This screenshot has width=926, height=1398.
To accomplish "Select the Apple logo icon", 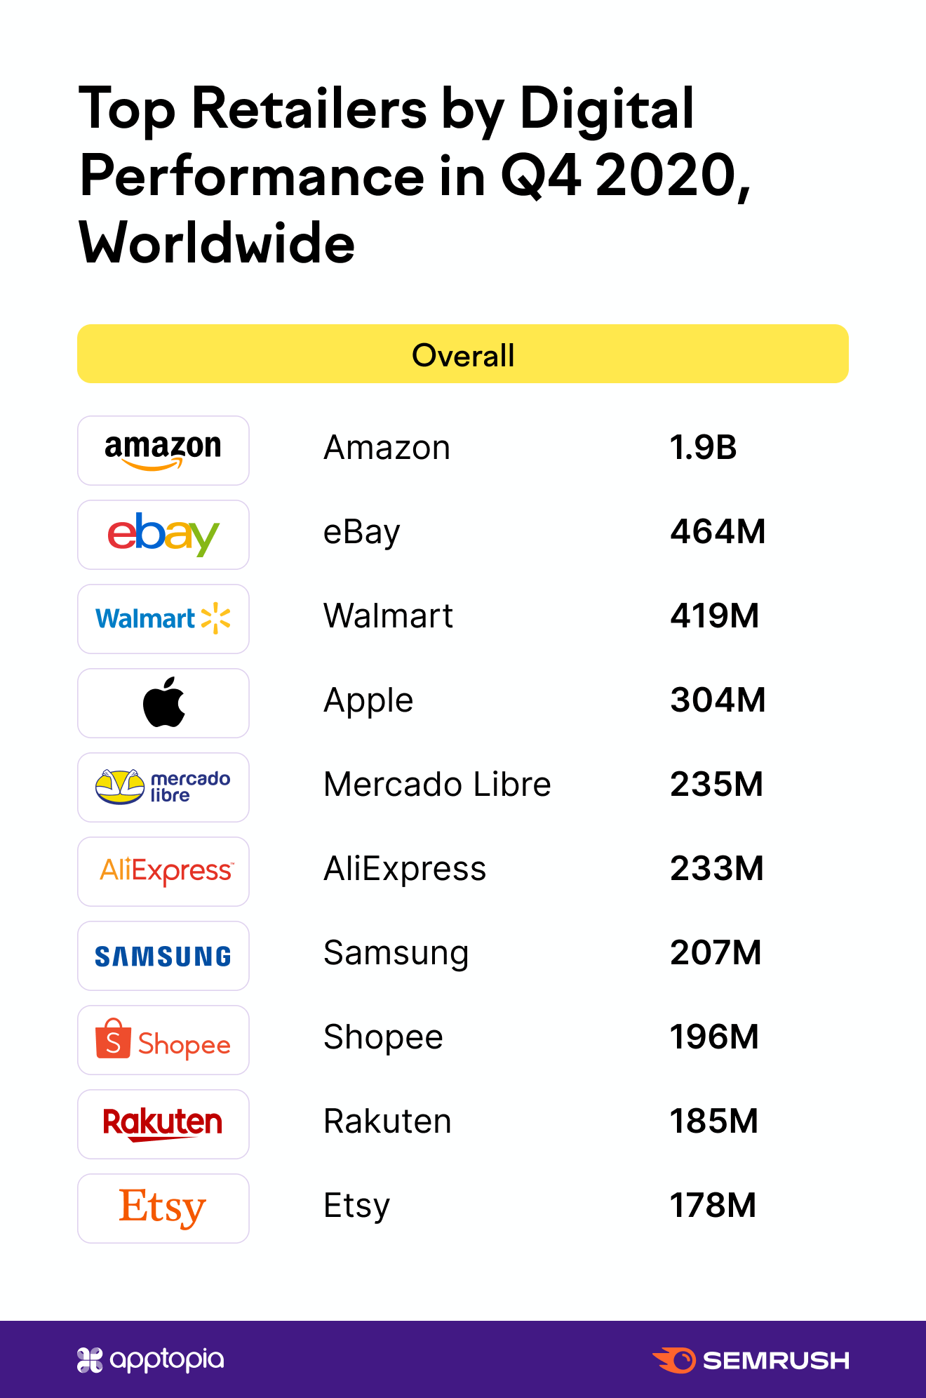I will coord(163,703).
